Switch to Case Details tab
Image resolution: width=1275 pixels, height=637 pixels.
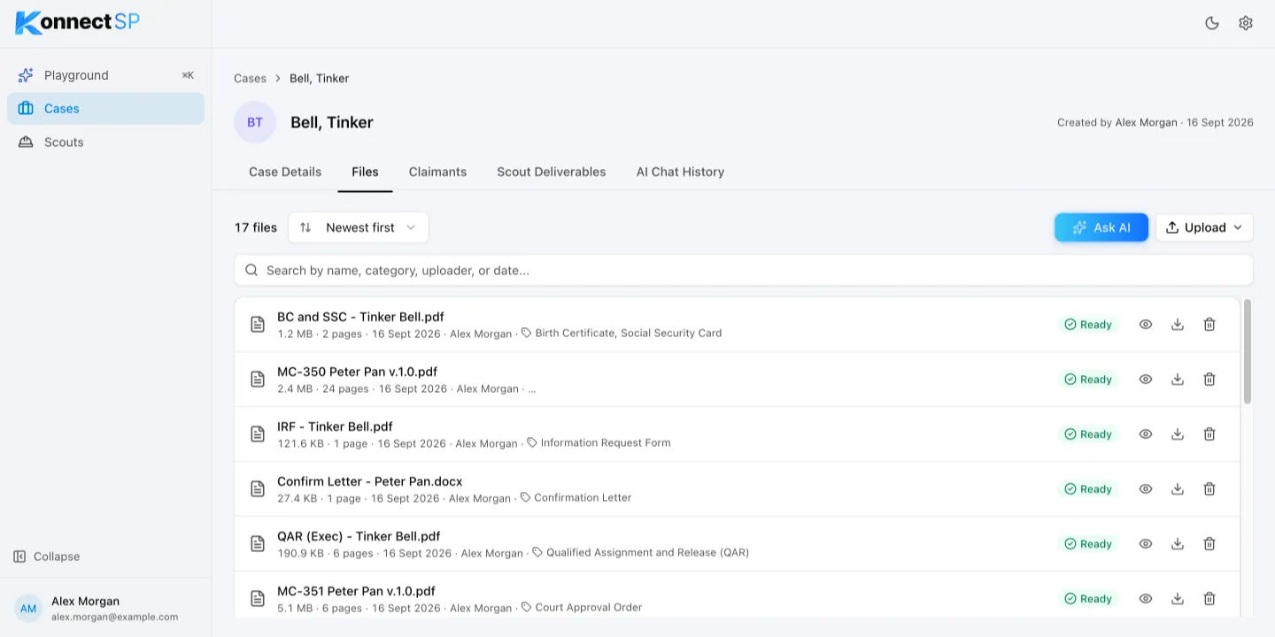[x=285, y=172]
